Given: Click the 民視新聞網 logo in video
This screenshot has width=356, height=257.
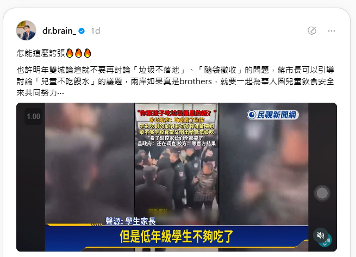Looking at the screenshot, I should tap(273, 115).
